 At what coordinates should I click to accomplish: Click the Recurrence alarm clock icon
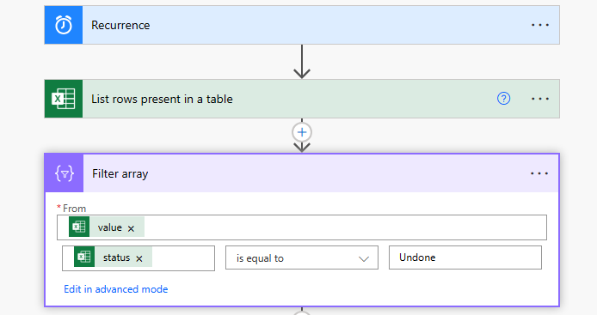point(63,25)
